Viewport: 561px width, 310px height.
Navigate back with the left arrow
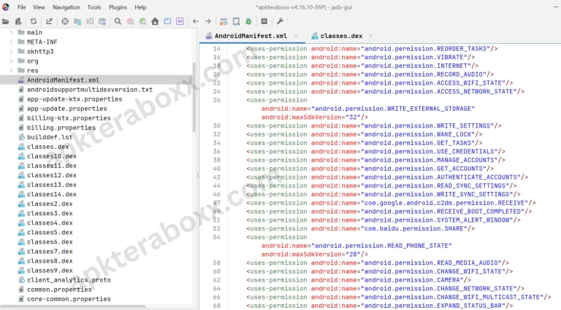point(195,21)
